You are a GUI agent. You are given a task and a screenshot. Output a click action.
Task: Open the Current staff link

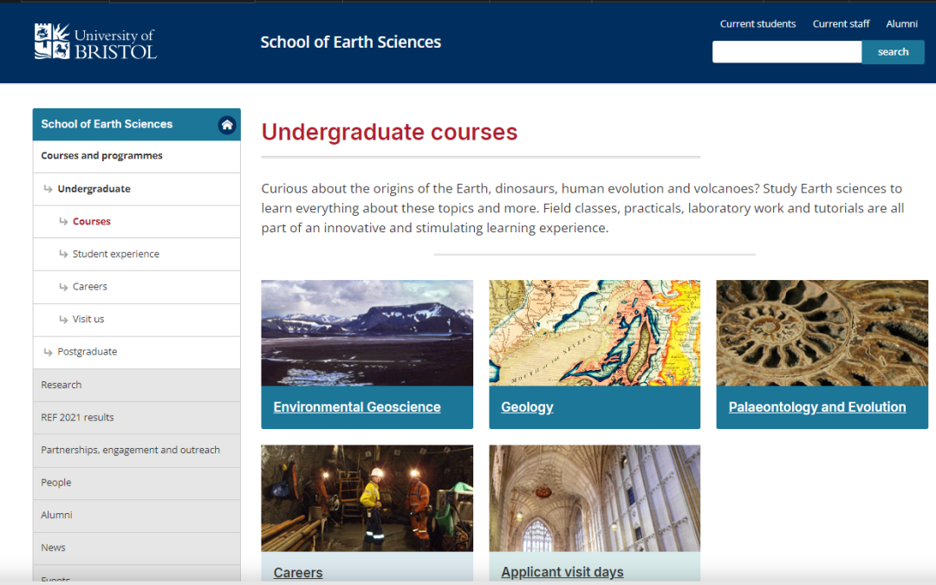tap(841, 24)
